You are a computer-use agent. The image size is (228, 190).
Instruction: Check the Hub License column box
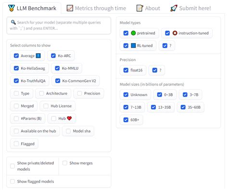tap(46, 106)
